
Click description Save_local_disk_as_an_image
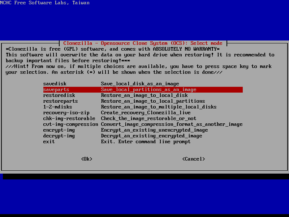[140, 84]
